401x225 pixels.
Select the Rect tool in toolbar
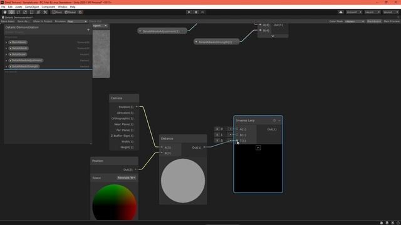[x=31, y=12]
